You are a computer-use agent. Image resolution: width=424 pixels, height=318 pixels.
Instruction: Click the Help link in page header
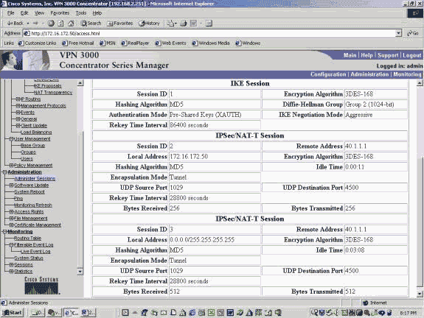tap(366, 55)
